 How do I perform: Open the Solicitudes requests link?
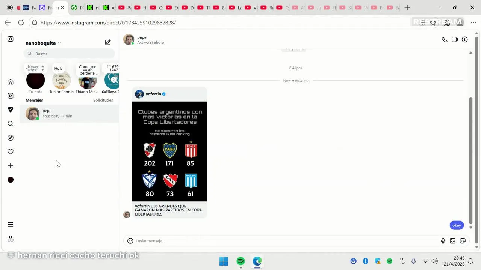point(103,100)
